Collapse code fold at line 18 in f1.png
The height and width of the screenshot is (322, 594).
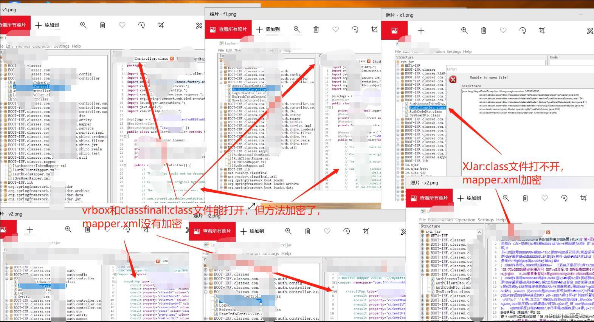click(x=330, y=107)
